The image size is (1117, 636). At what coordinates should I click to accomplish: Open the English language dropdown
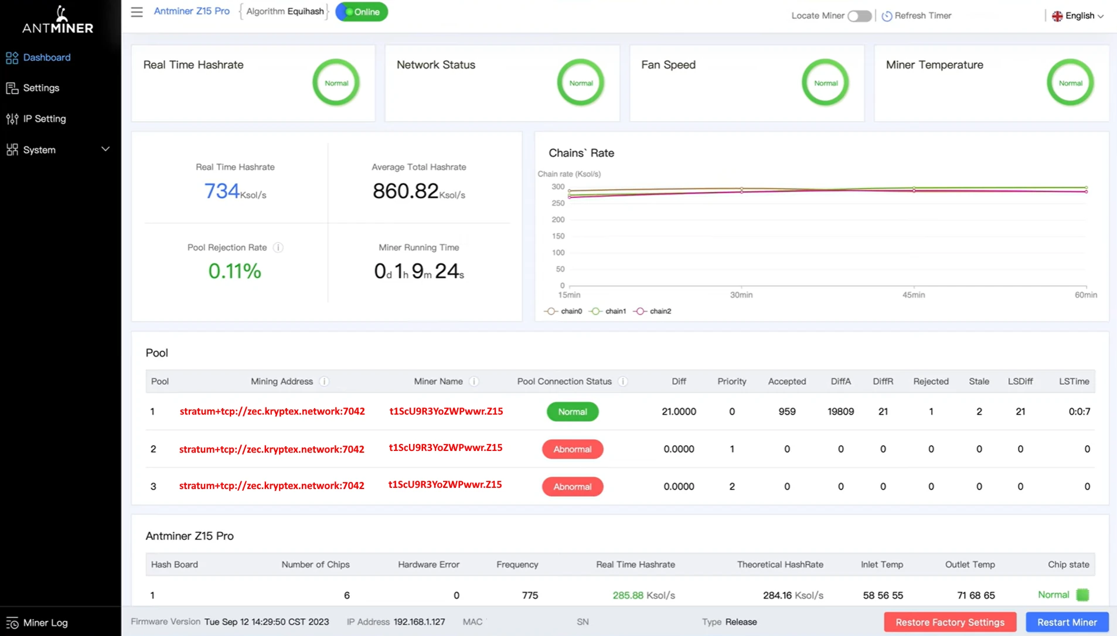(x=1078, y=16)
